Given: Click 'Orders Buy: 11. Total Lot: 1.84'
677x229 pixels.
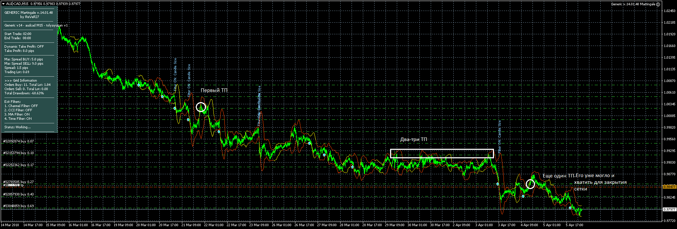Looking at the screenshot, I should coord(28,85).
